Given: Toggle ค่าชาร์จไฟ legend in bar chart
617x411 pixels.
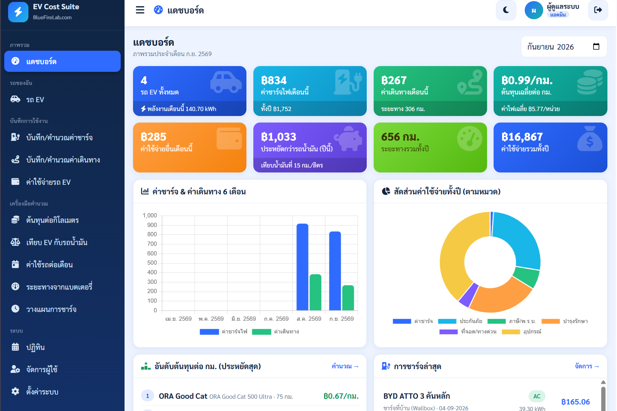Looking at the screenshot, I should pyautogui.click(x=224, y=331).
